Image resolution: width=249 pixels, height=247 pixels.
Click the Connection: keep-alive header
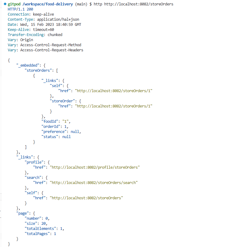coord(31,14)
